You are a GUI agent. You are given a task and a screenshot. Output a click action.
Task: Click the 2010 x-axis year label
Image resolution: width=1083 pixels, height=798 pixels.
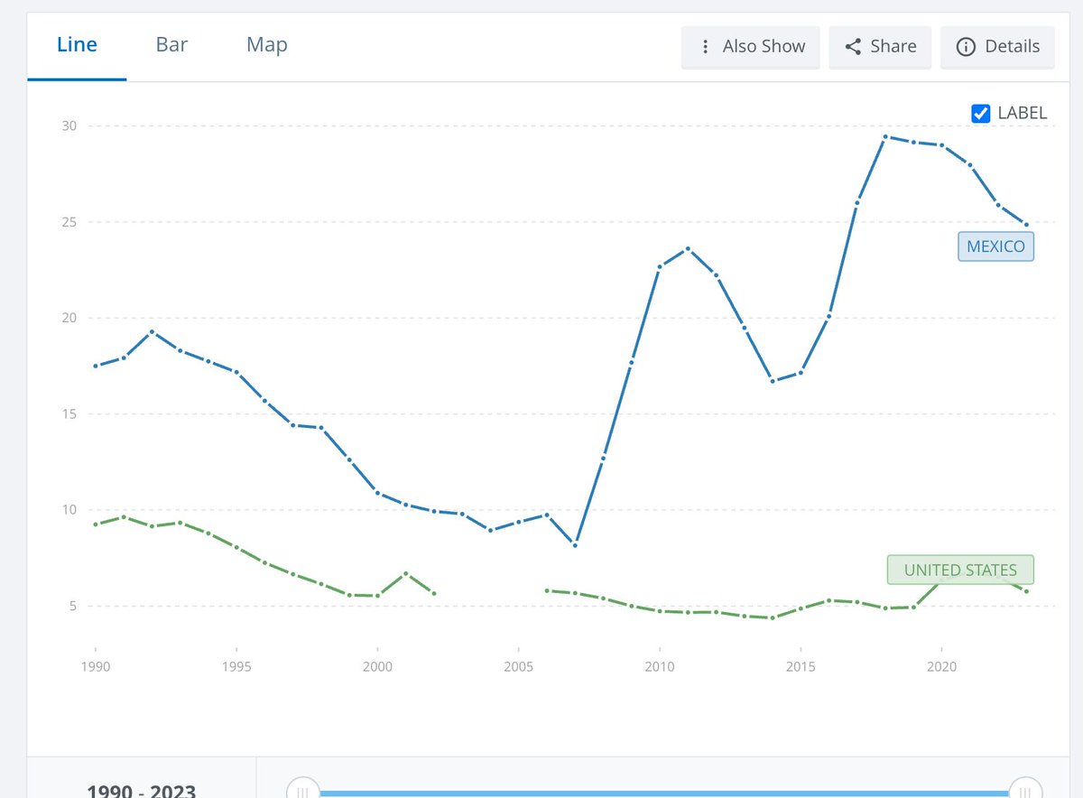pyautogui.click(x=660, y=666)
